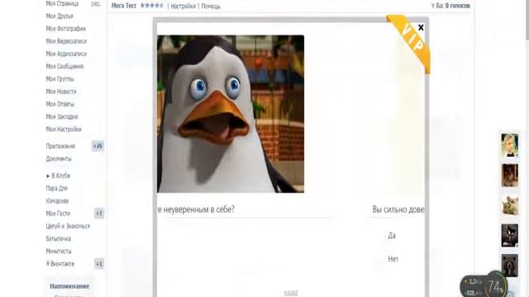Click the question starting Вы сильно
Image resolution: width=529 pixels, height=297 pixels.
point(398,210)
